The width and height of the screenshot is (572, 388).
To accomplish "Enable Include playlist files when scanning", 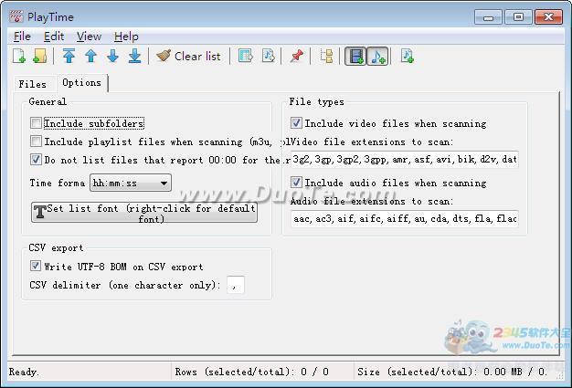I will (36, 141).
